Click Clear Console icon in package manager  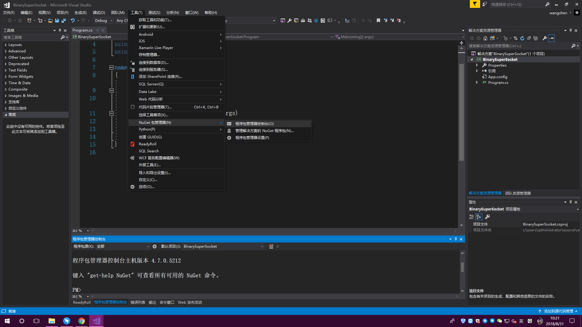[x=271, y=246]
